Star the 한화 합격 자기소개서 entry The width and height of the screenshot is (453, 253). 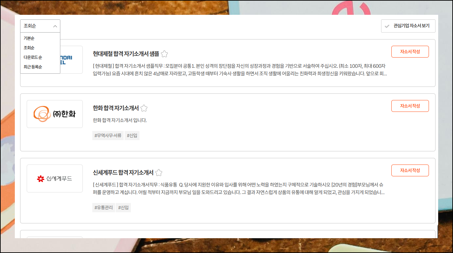(144, 108)
